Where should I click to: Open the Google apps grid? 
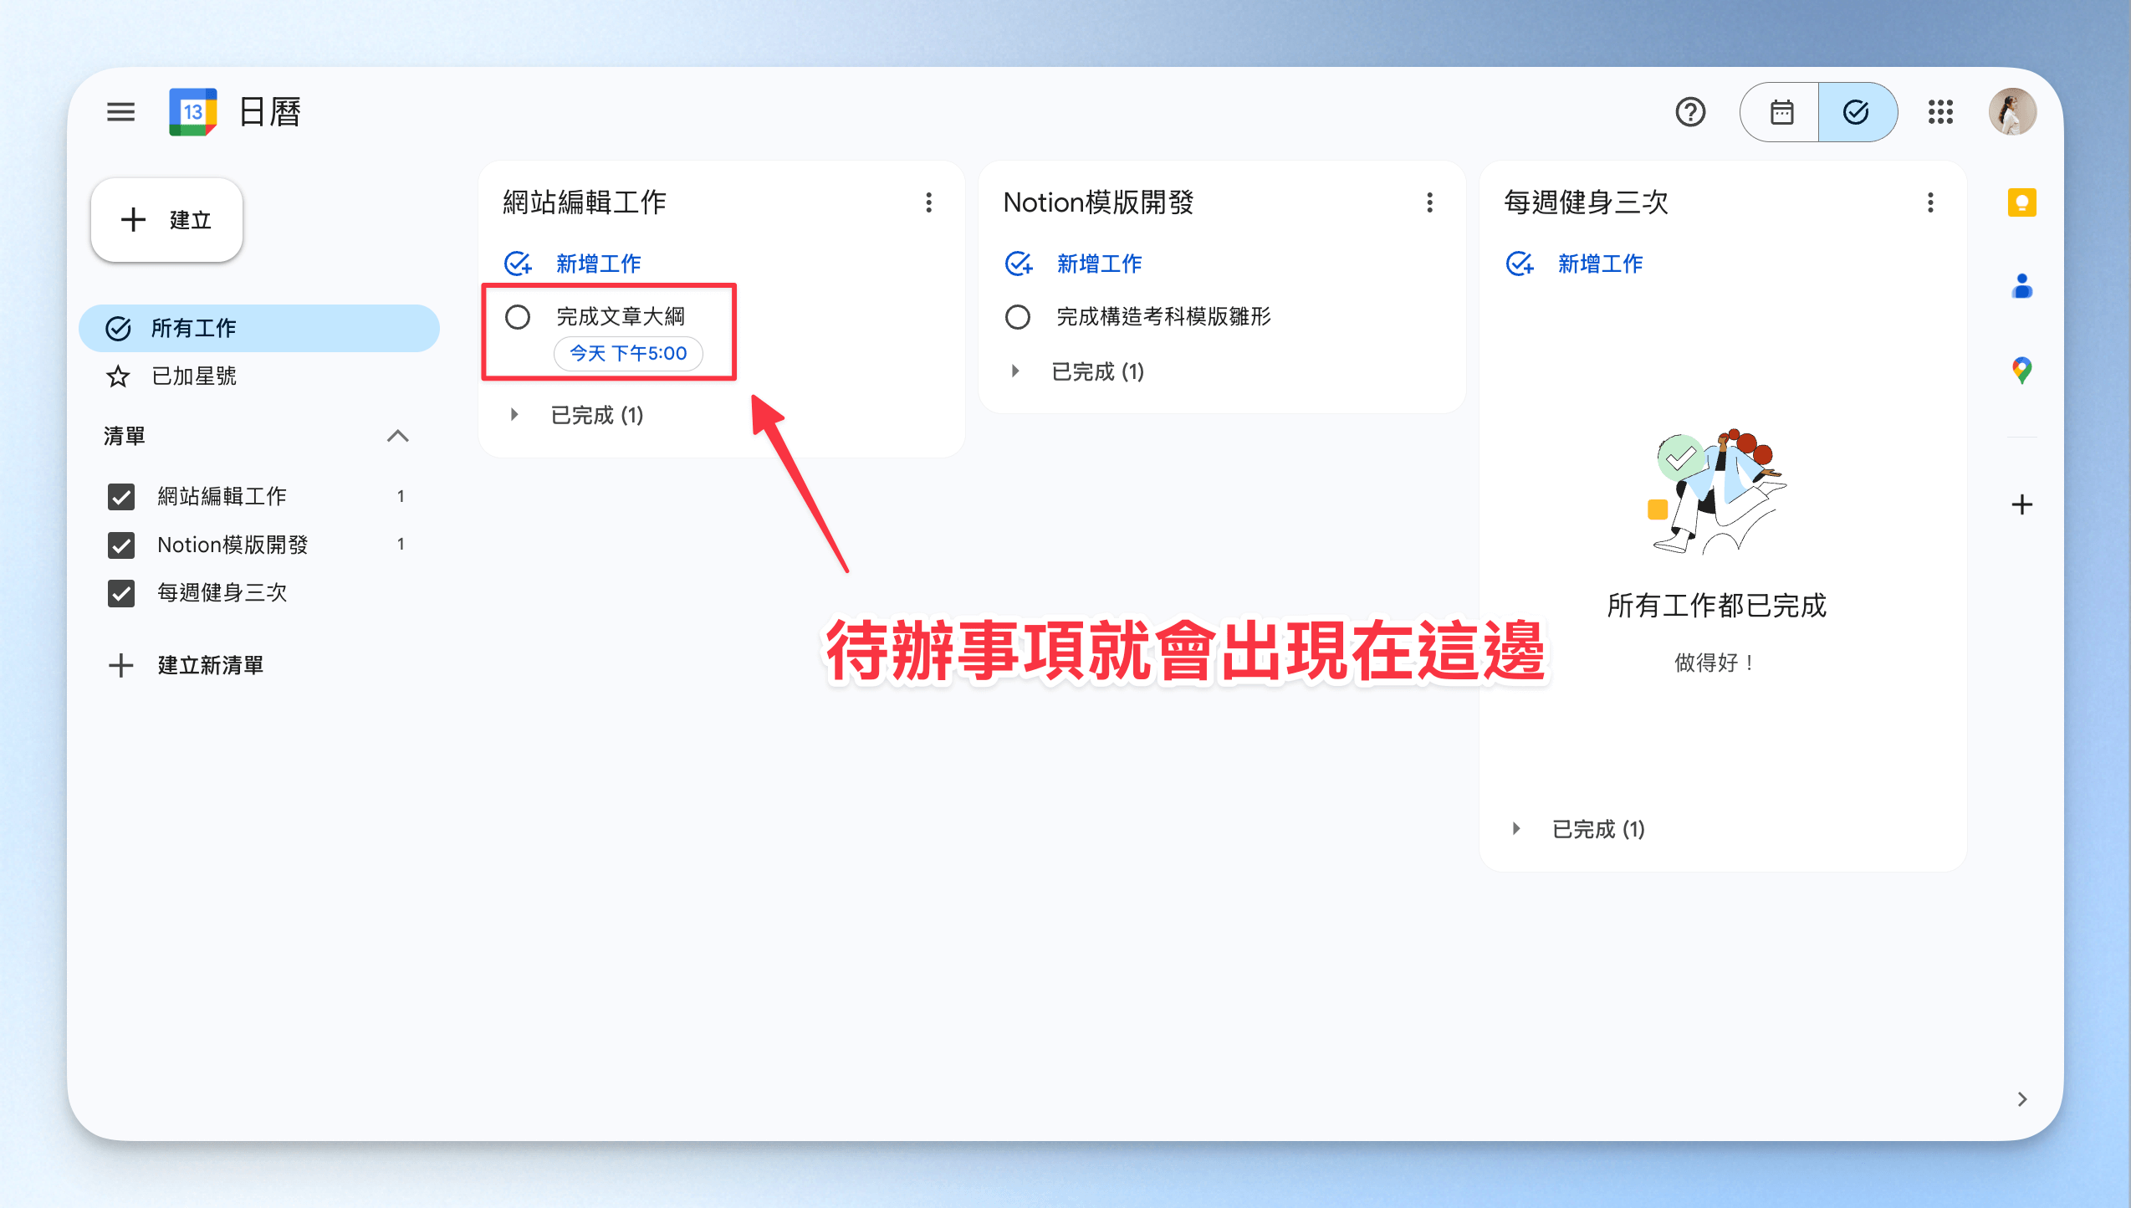1939,111
